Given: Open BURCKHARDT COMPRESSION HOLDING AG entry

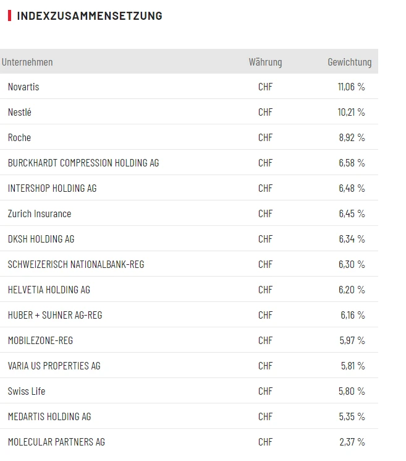Looking at the screenshot, I should (83, 163).
